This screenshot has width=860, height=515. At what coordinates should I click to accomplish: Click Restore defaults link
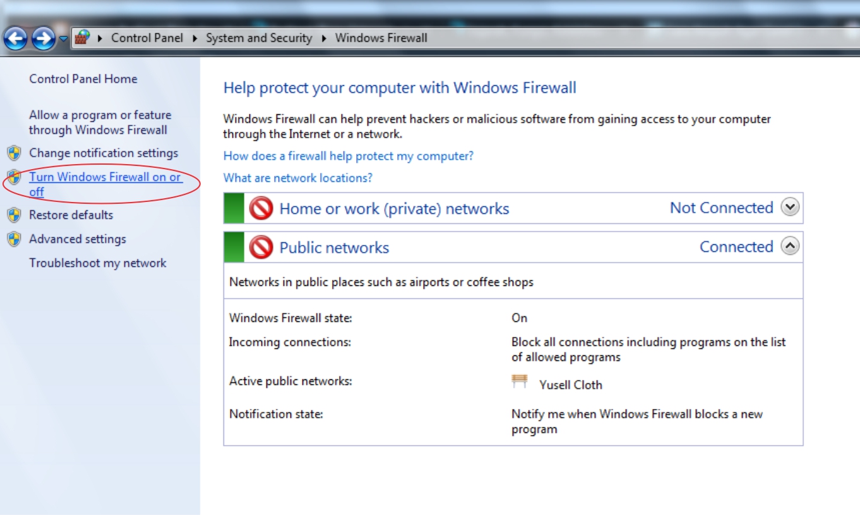pyautogui.click(x=71, y=215)
